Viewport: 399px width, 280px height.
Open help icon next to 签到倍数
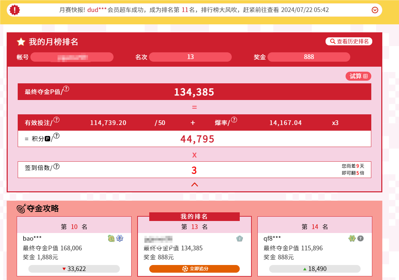point(56,166)
